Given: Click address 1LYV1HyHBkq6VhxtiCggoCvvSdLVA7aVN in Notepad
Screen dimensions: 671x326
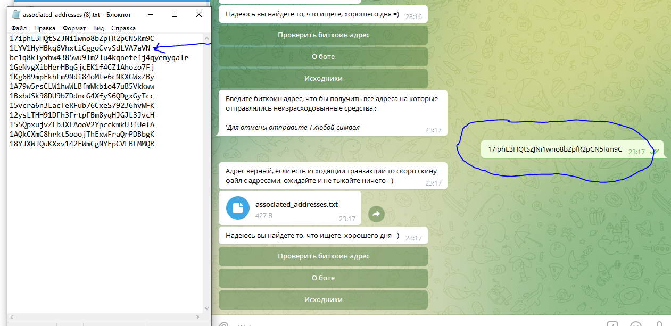Looking at the screenshot, I should (x=80, y=48).
